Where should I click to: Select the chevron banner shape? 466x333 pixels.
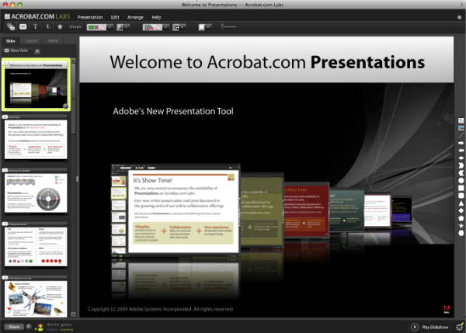coord(461,165)
